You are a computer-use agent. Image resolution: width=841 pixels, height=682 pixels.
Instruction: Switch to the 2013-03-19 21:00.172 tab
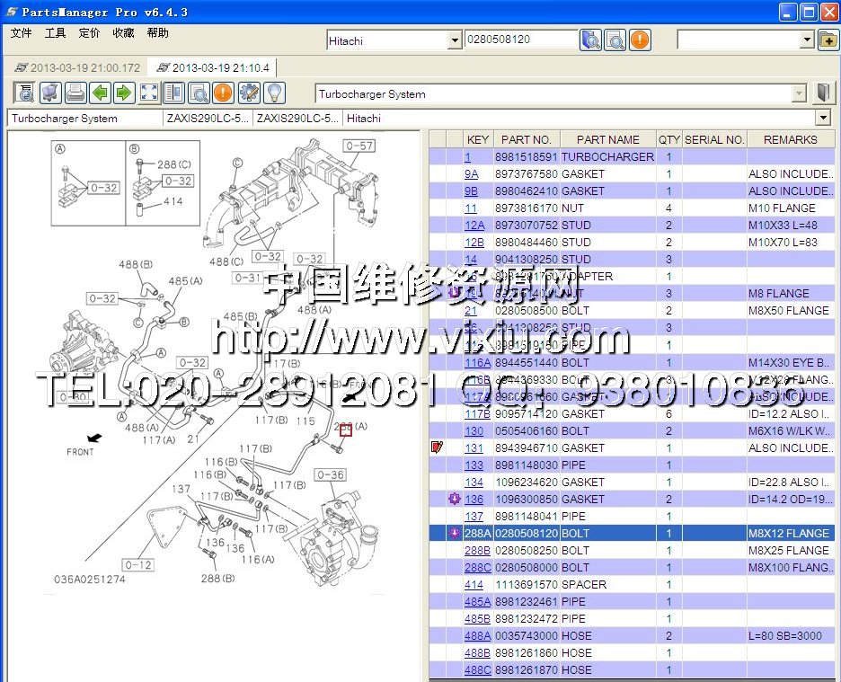78,67
